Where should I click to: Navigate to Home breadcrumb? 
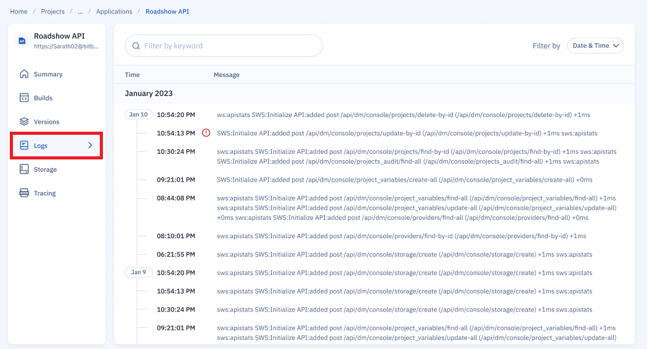(18, 12)
